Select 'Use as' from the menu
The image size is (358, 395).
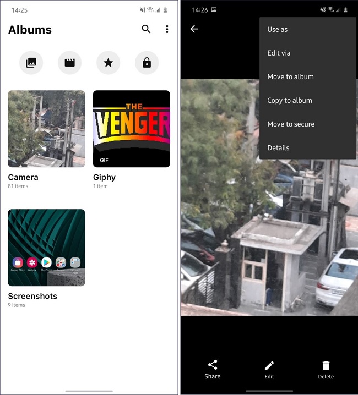click(x=278, y=30)
